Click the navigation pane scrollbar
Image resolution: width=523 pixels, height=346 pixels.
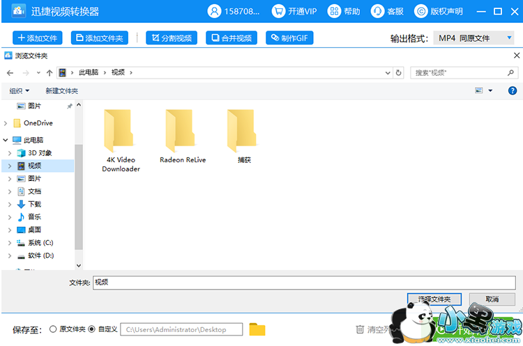[79, 197]
